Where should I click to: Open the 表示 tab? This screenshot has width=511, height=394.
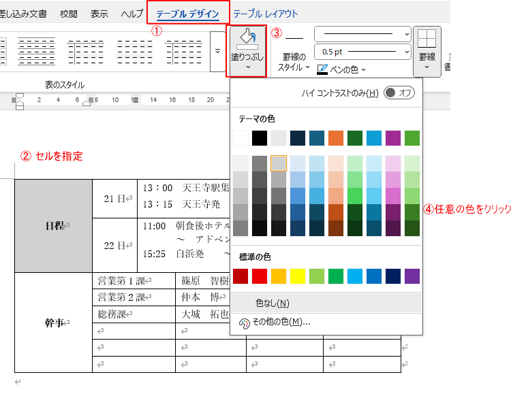click(99, 14)
